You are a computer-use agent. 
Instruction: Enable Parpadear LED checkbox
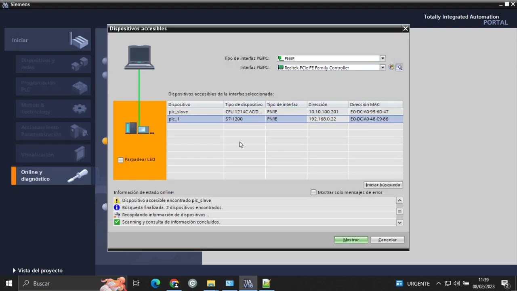(120, 160)
